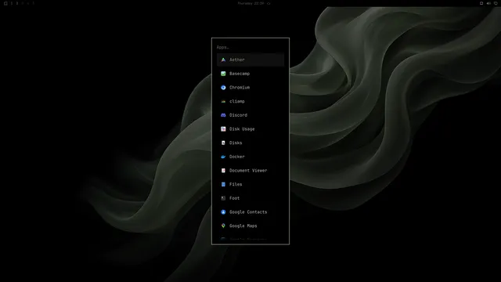Open the menu icon at top-left of bar
The image size is (501, 282).
point(5,3)
